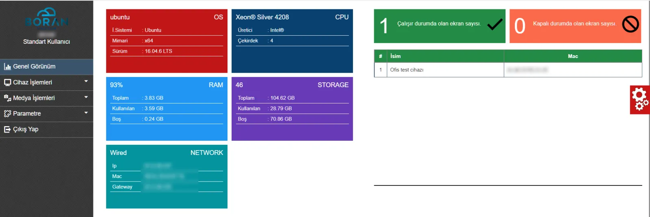
Task: Click the STORAGE card title
Action: pos(333,85)
